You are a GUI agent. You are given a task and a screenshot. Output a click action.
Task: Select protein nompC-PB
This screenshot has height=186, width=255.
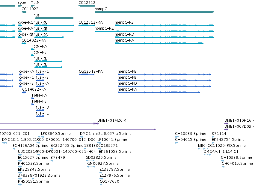click(x=164, y=80)
